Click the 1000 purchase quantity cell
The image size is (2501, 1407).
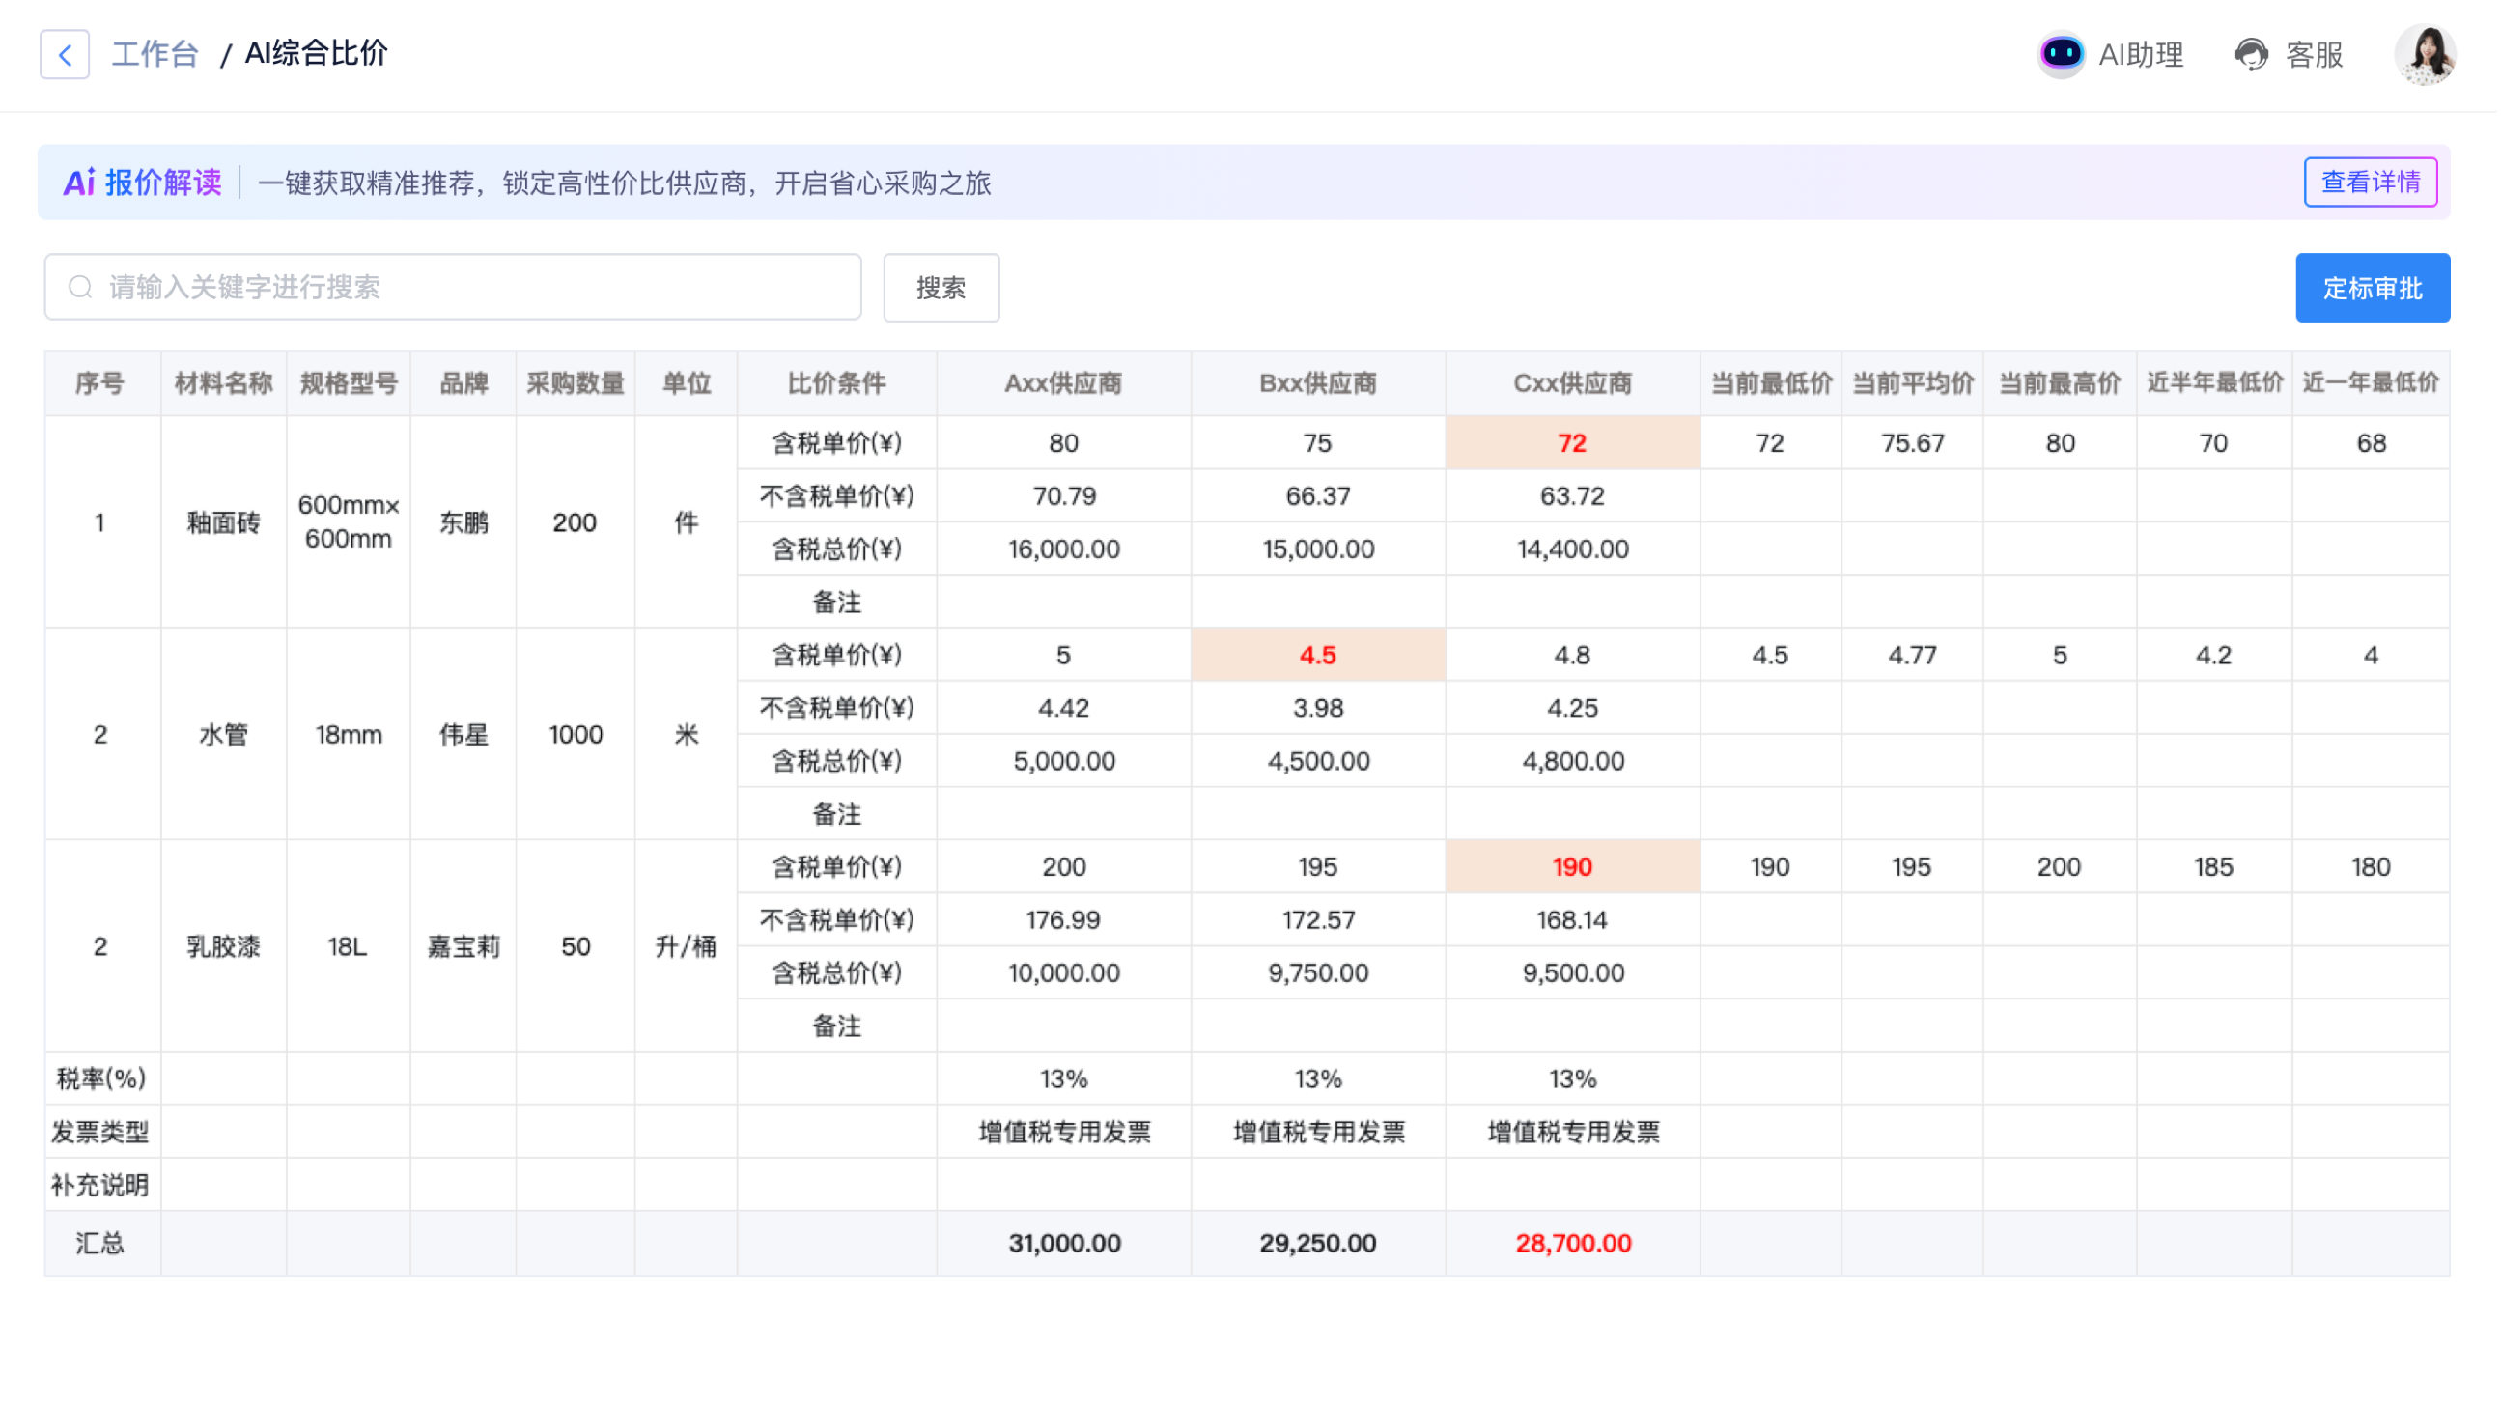(576, 736)
